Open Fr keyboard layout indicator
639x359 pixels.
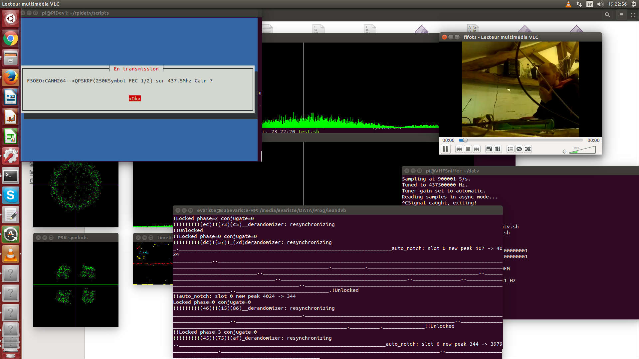click(x=590, y=4)
